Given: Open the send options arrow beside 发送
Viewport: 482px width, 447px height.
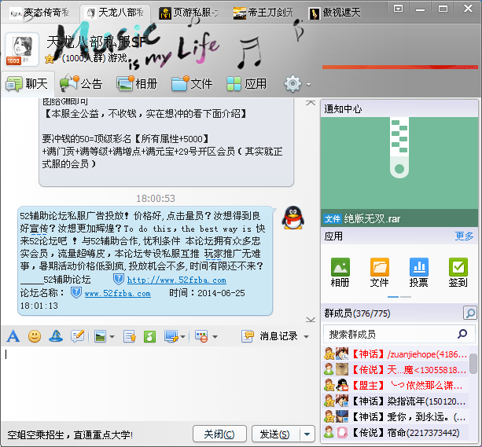Looking at the screenshot, I should click(307, 434).
